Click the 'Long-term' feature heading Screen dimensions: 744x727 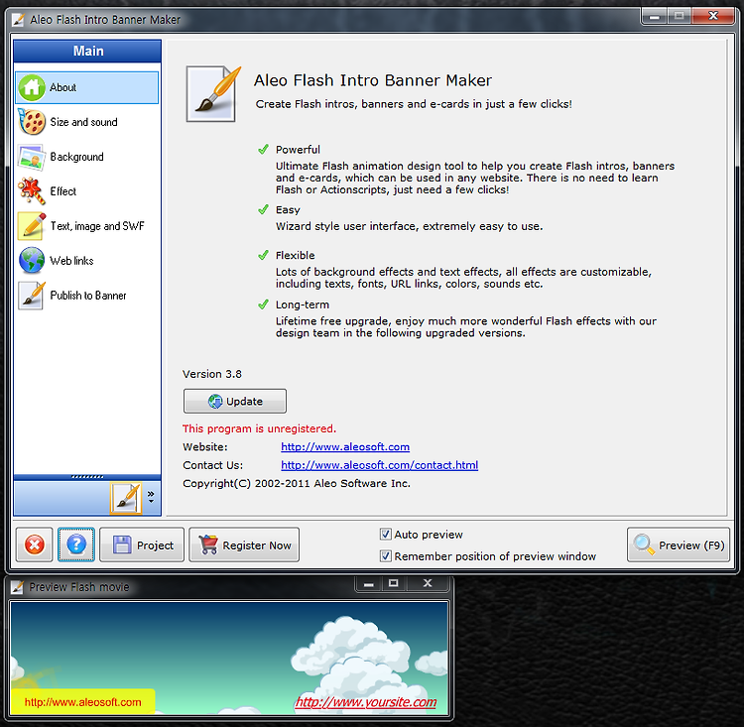pyautogui.click(x=303, y=304)
